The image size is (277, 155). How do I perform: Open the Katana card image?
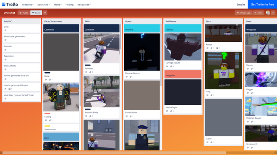(261, 48)
